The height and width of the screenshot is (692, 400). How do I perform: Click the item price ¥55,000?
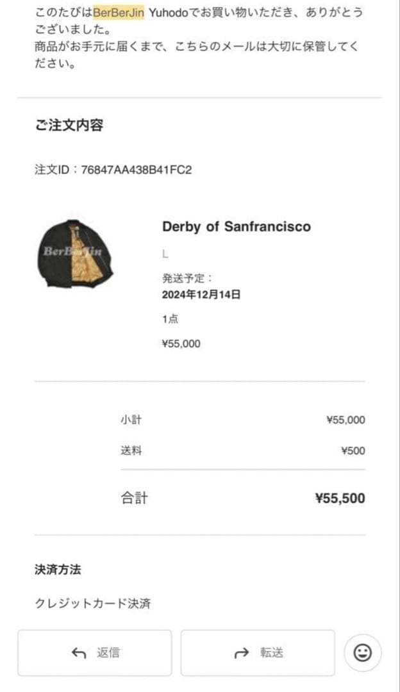181,343
